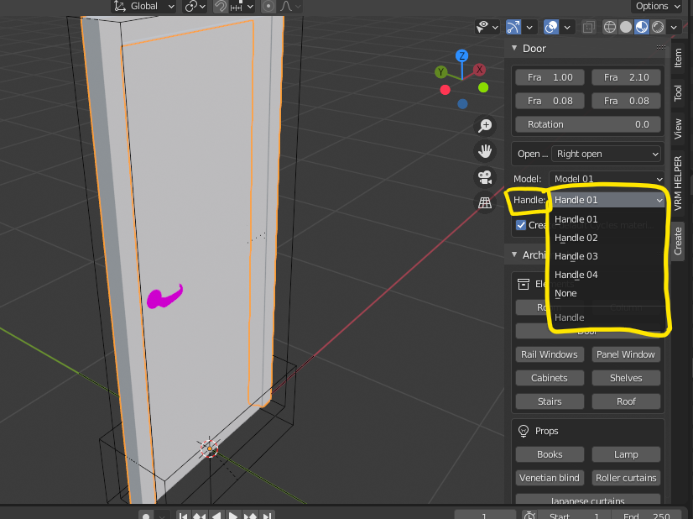Toggle the snap magnet icon

(220, 6)
